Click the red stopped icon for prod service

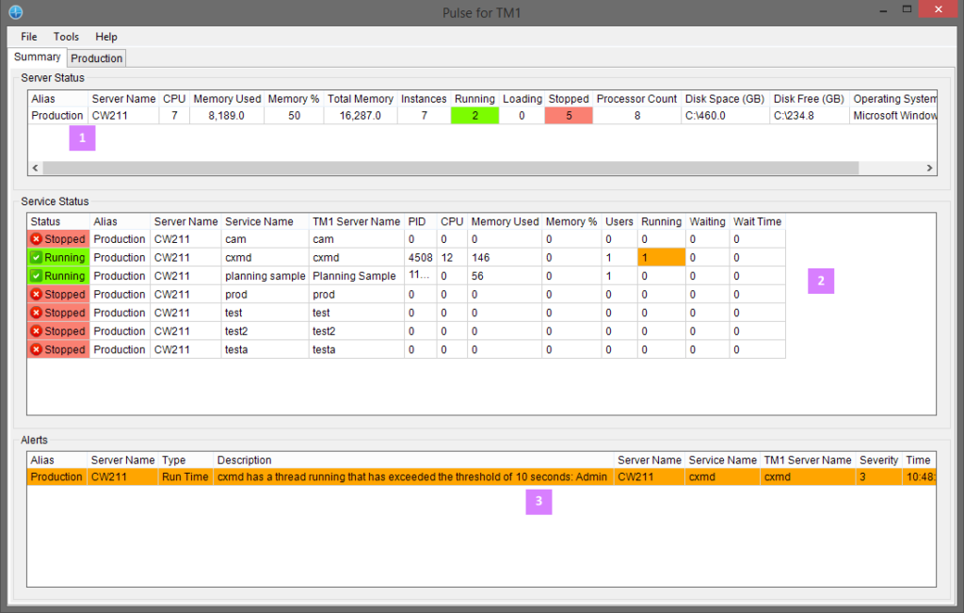(x=37, y=295)
